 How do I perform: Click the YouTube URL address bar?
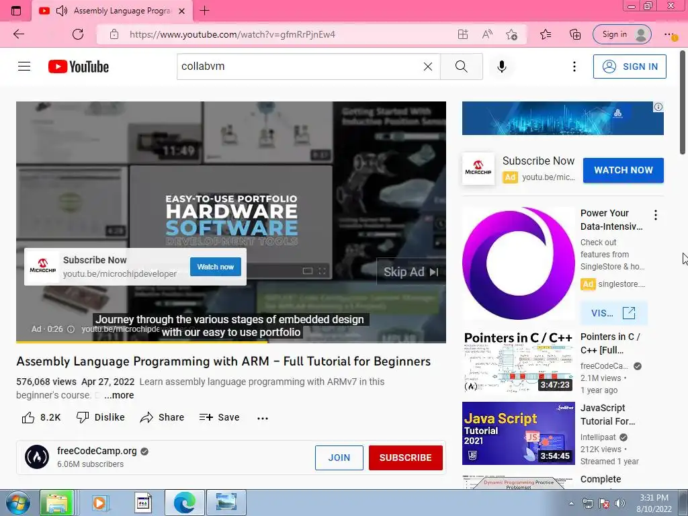pyautogui.click(x=232, y=34)
